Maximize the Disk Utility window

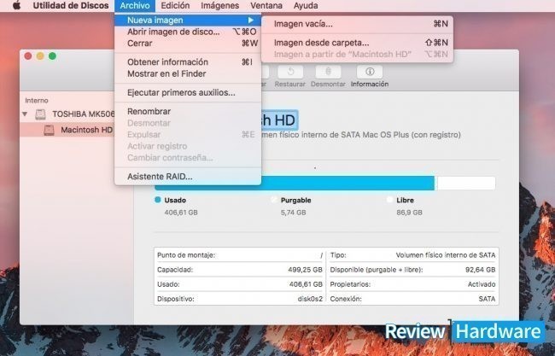[x=52, y=55]
